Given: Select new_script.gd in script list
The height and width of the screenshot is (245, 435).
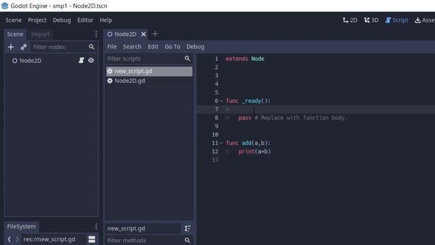Looking at the screenshot, I should coord(150,71).
